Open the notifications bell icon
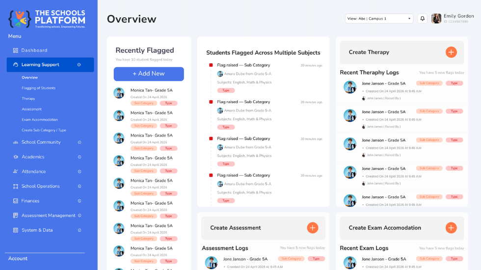Image resolution: width=481 pixels, height=270 pixels. click(x=423, y=19)
